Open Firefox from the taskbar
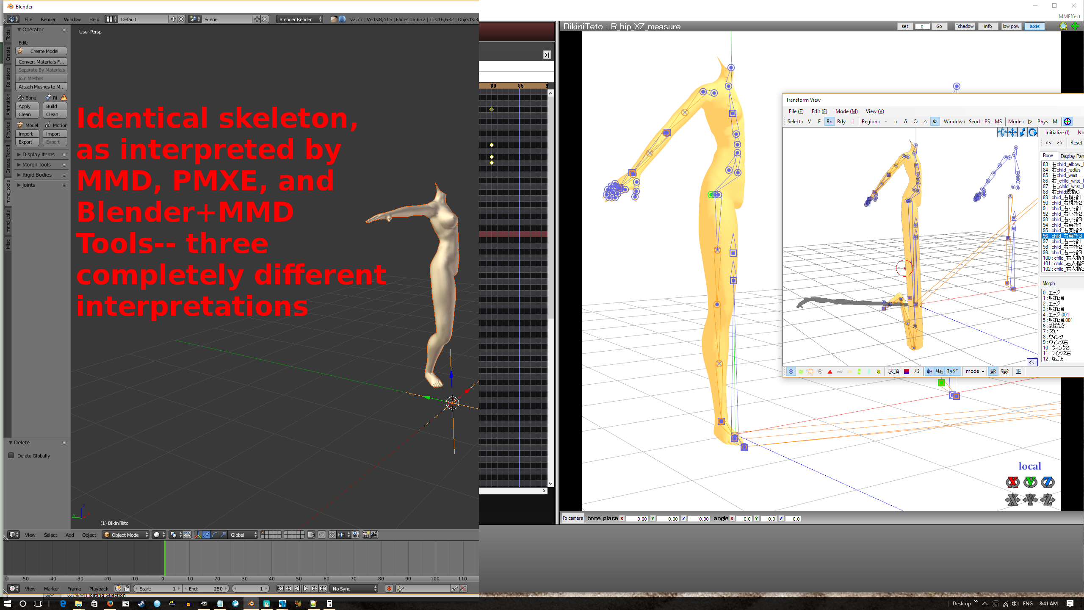 pos(110,604)
